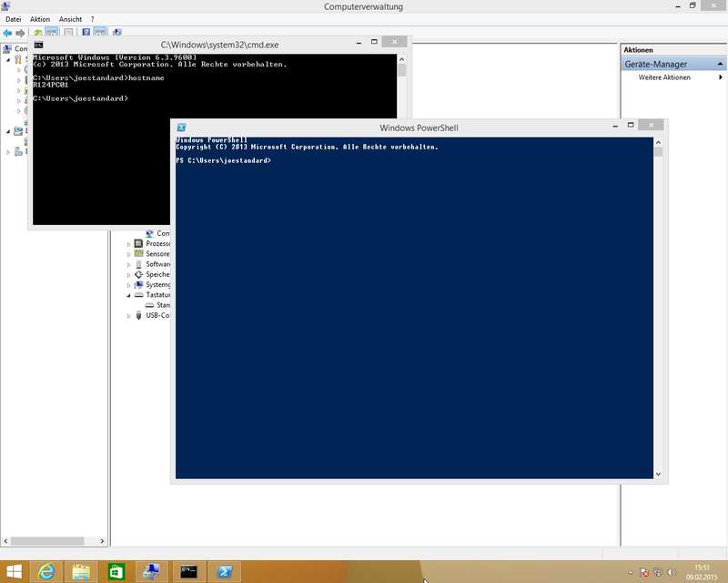728x583 pixels.
Task: Open Weitere Aktionen in the Aktionen pane
Action: pyautogui.click(x=664, y=77)
